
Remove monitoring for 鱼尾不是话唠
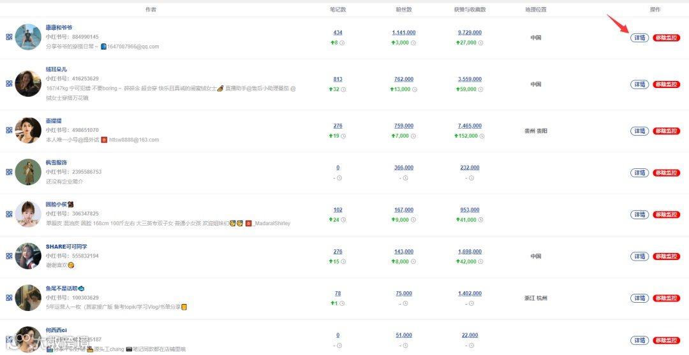(x=666, y=298)
